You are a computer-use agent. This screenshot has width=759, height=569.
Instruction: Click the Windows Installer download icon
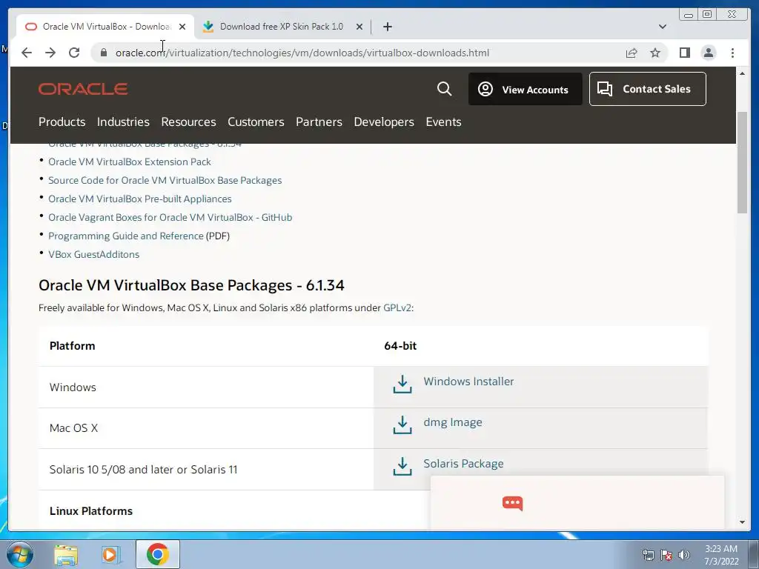coord(402,385)
